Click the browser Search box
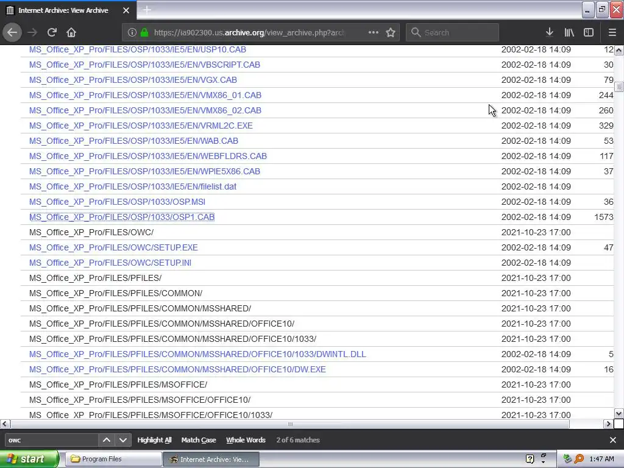The width and height of the screenshot is (624, 468). pos(452,32)
